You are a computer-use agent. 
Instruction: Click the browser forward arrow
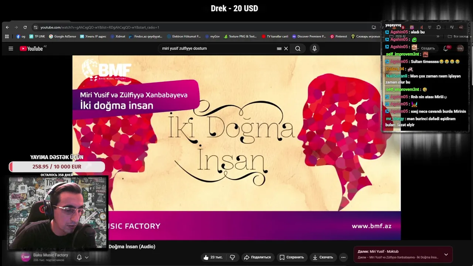point(16,27)
